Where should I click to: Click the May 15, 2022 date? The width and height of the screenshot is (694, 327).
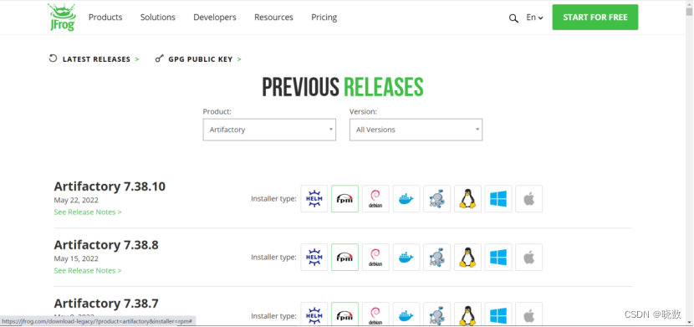[76, 258]
